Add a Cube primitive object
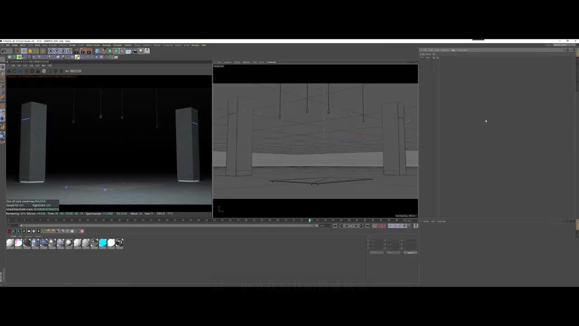Image resolution: width=579 pixels, height=326 pixels. tap(97, 51)
